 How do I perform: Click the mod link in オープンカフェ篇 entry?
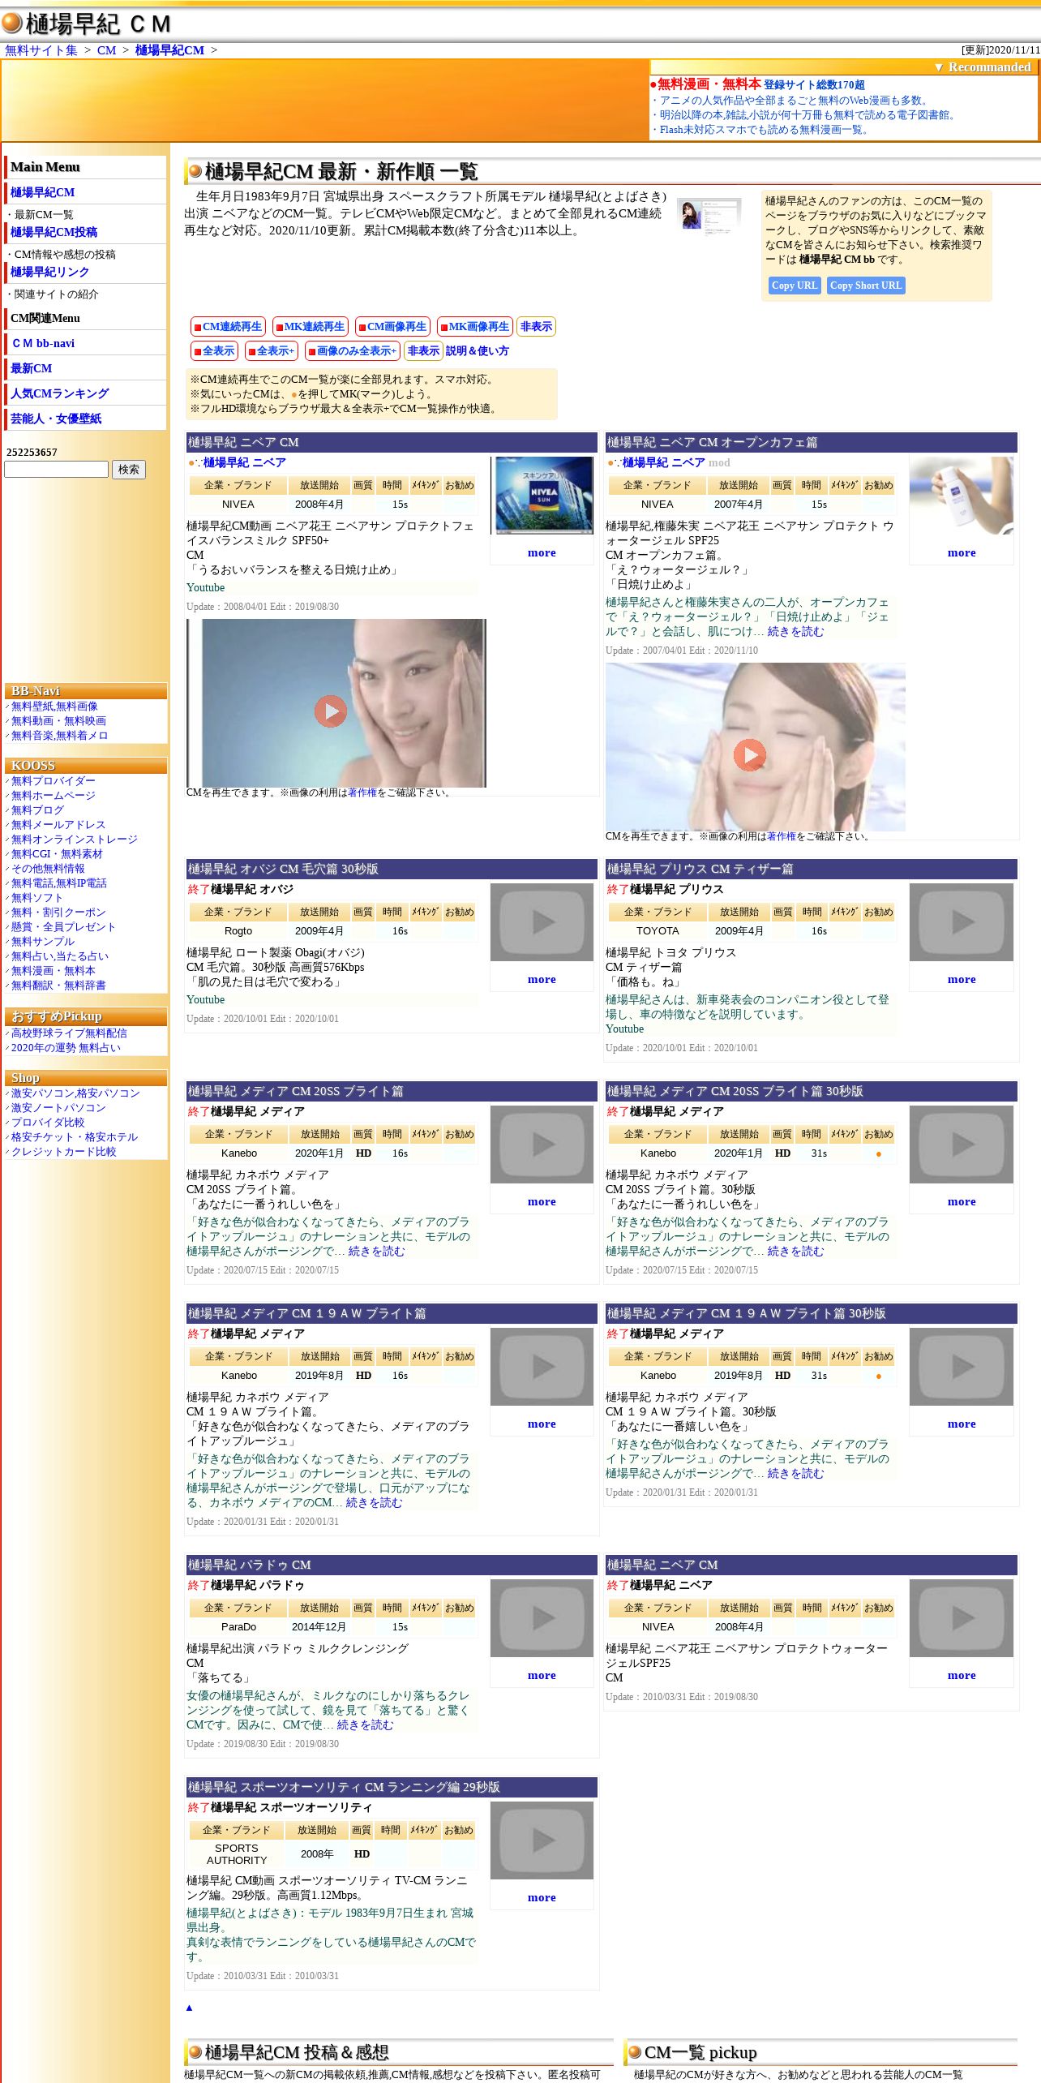tap(719, 463)
